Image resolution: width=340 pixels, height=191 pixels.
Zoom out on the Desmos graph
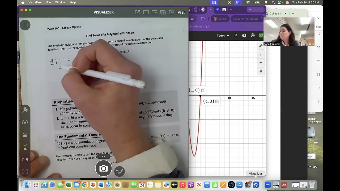[261, 63]
